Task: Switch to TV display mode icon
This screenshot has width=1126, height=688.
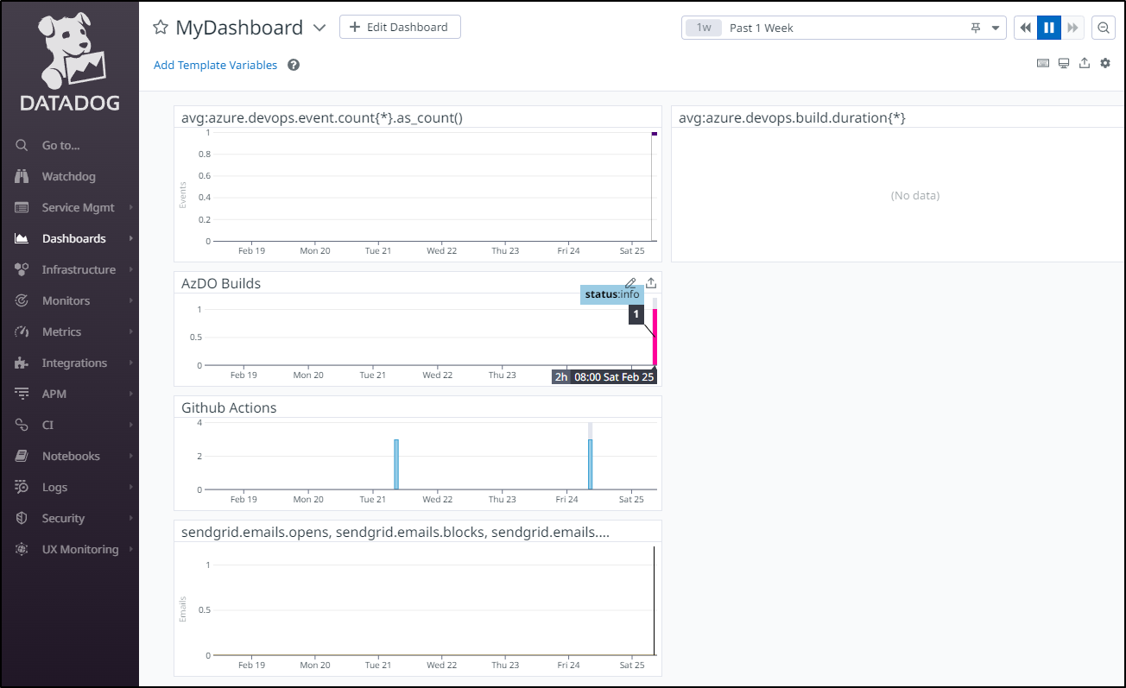Action: point(1064,64)
